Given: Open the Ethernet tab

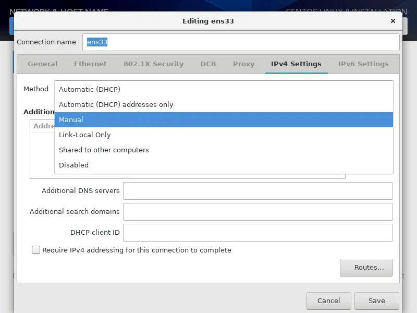Looking at the screenshot, I should pos(90,64).
